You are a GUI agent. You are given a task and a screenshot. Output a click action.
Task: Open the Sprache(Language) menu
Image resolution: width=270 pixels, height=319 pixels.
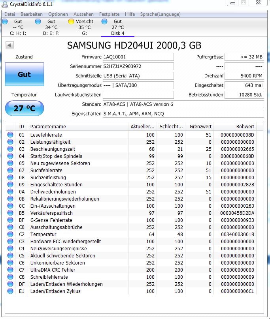click(x=160, y=14)
